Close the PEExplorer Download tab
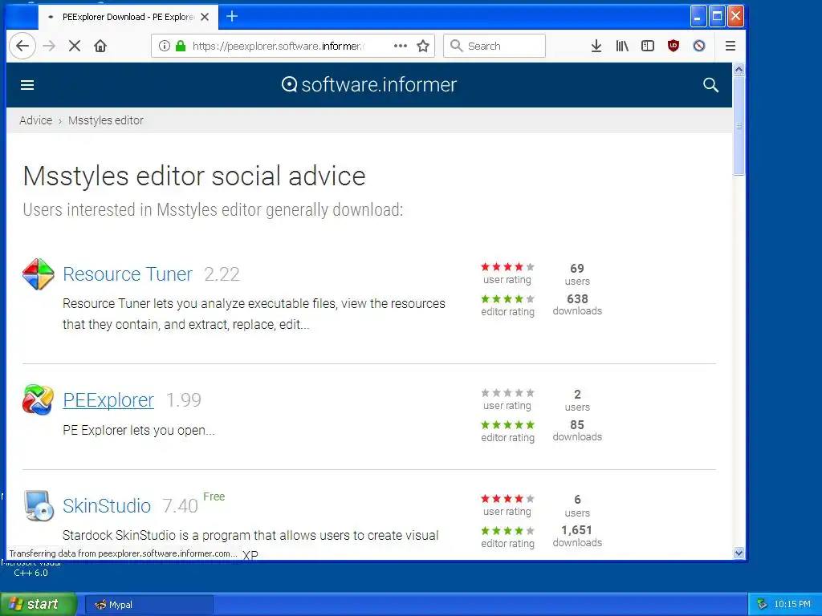The image size is (822, 616). click(205, 17)
